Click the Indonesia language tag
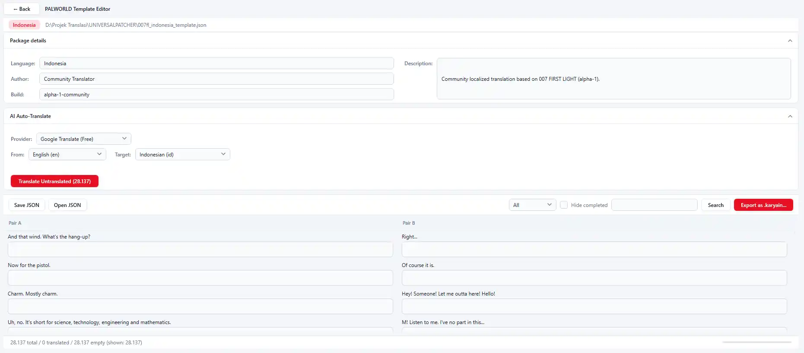This screenshot has width=804, height=353. coord(24,25)
